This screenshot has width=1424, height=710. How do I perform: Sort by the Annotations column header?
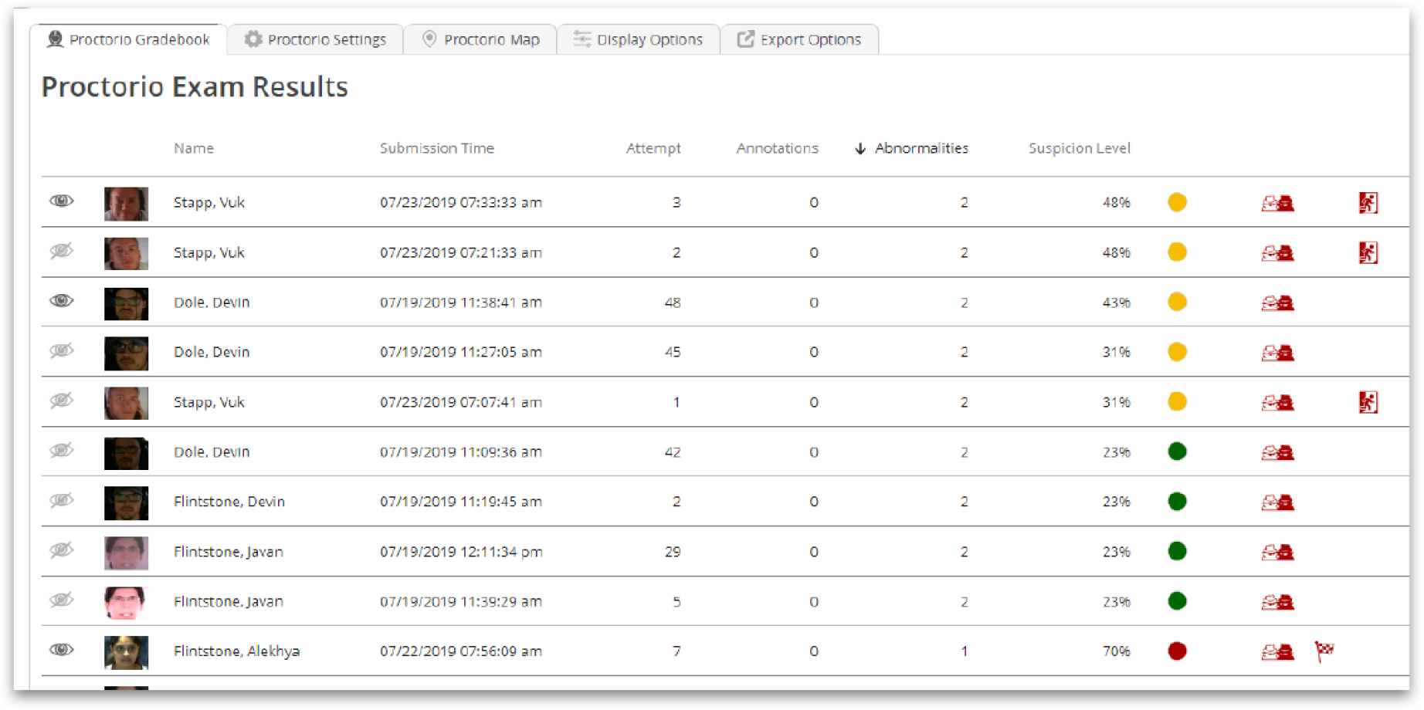coord(777,148)
